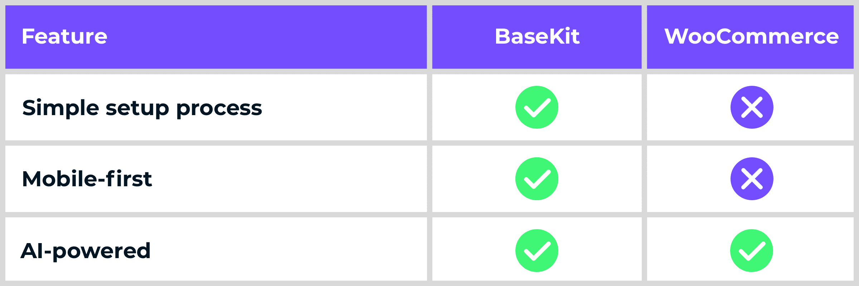Viewport: 859px width, 286px height.
Task: Select the 'Mobile-first' feature label
Action: click(x=87, y=179)
